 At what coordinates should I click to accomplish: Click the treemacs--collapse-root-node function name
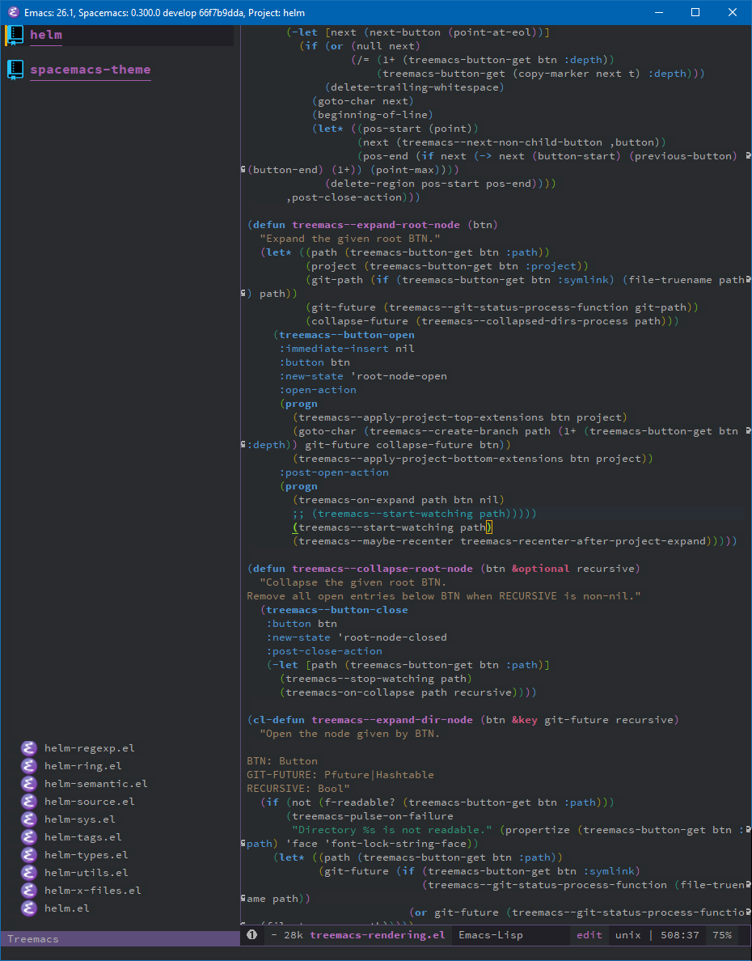click(x=382, y=569)
